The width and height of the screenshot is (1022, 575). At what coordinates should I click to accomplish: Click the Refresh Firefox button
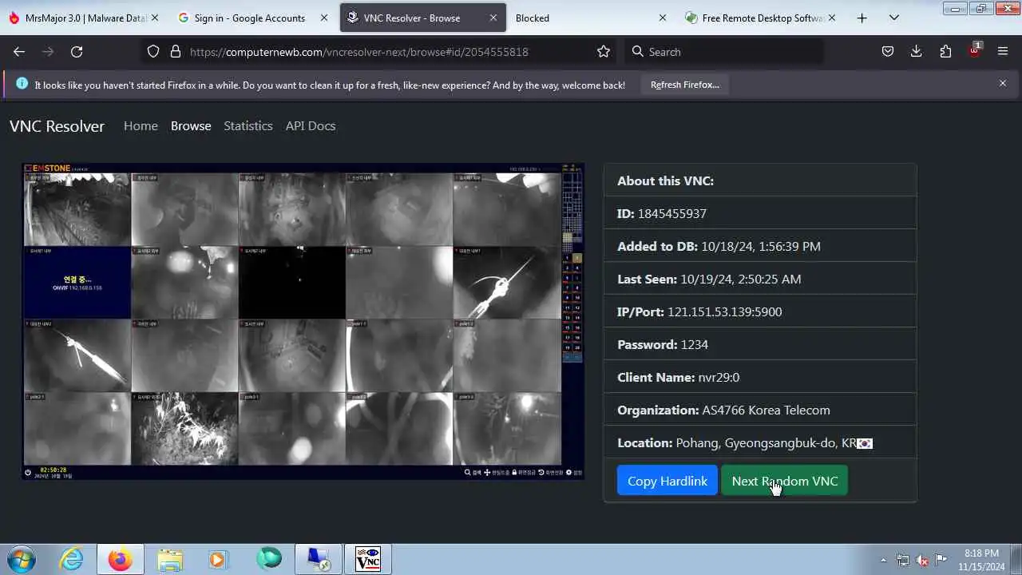coord(685,85)
